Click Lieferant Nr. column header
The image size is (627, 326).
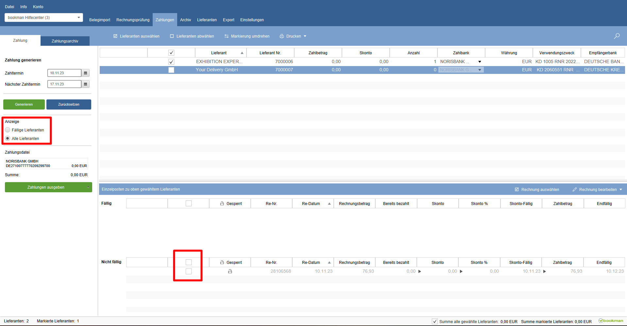pos(270,53)
